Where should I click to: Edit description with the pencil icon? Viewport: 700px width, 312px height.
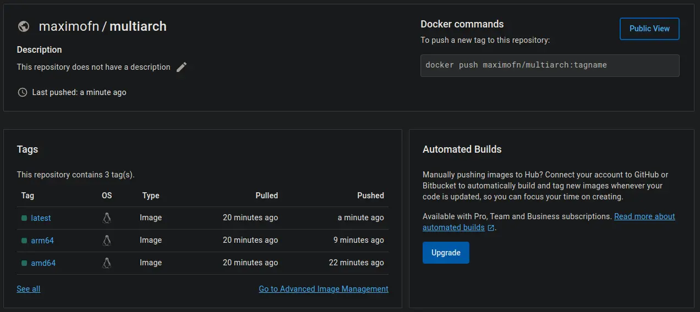pos(182,67)
